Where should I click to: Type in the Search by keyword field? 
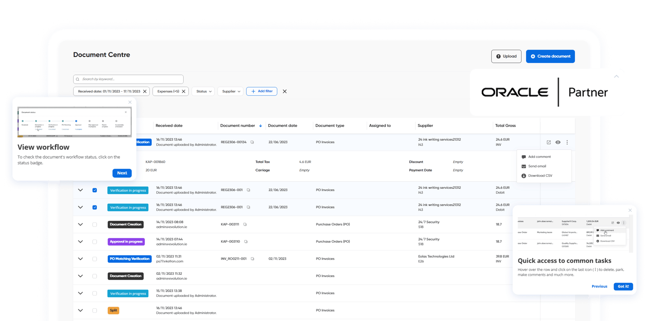[130, 79]
